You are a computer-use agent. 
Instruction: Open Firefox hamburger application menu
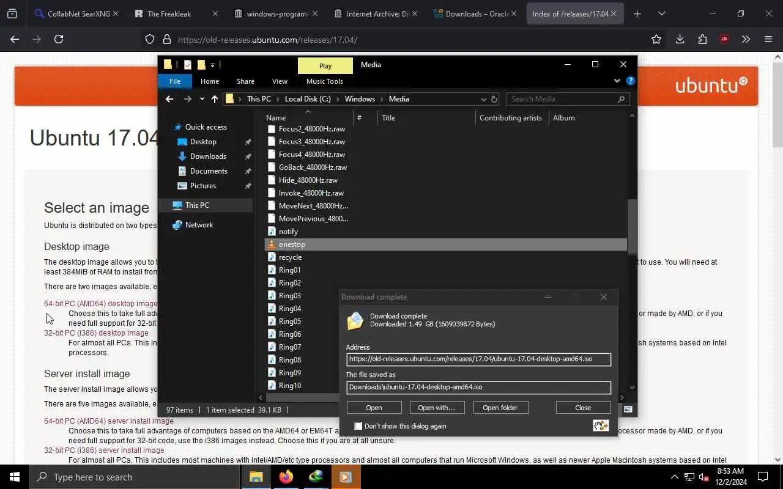768,39
